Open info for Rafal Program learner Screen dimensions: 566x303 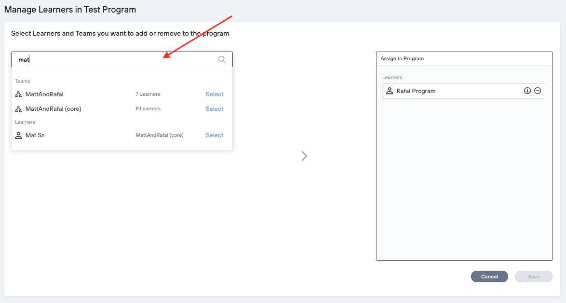point(527,91)
